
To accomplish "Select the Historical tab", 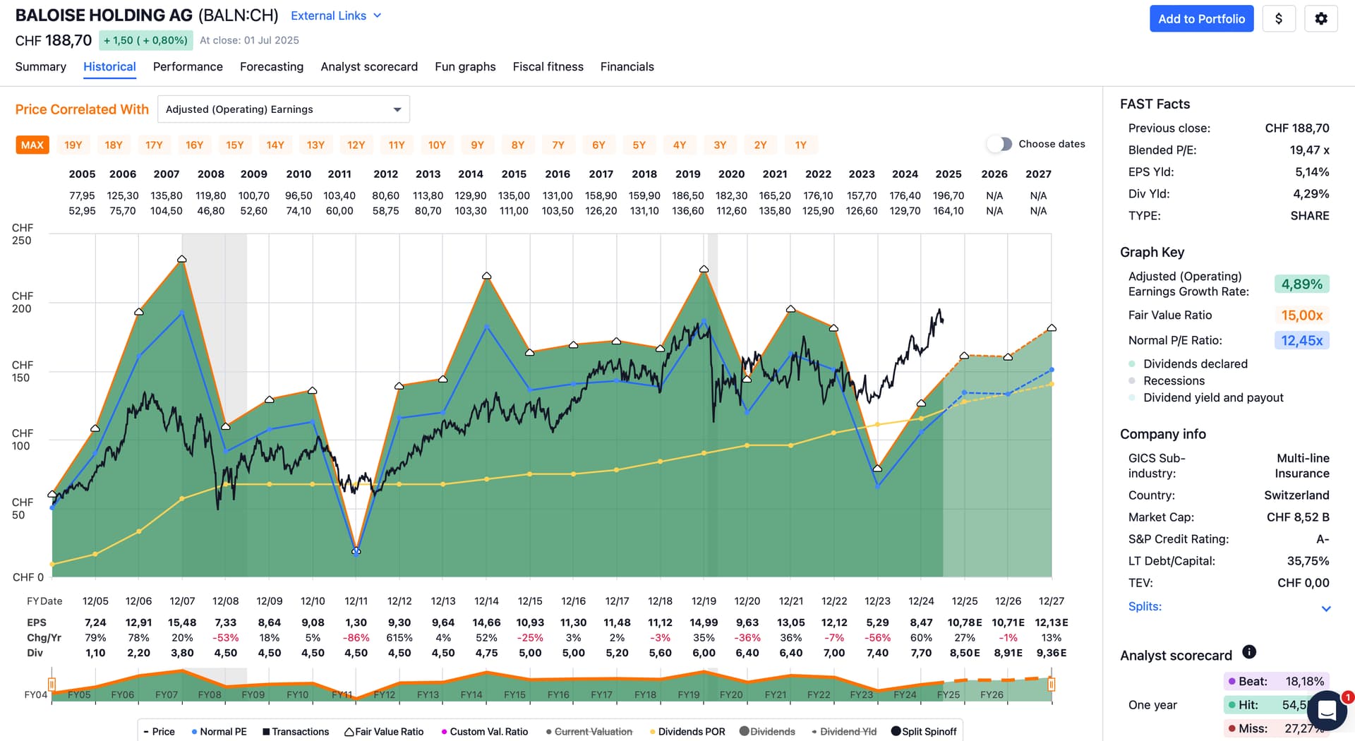I will 109,67.
